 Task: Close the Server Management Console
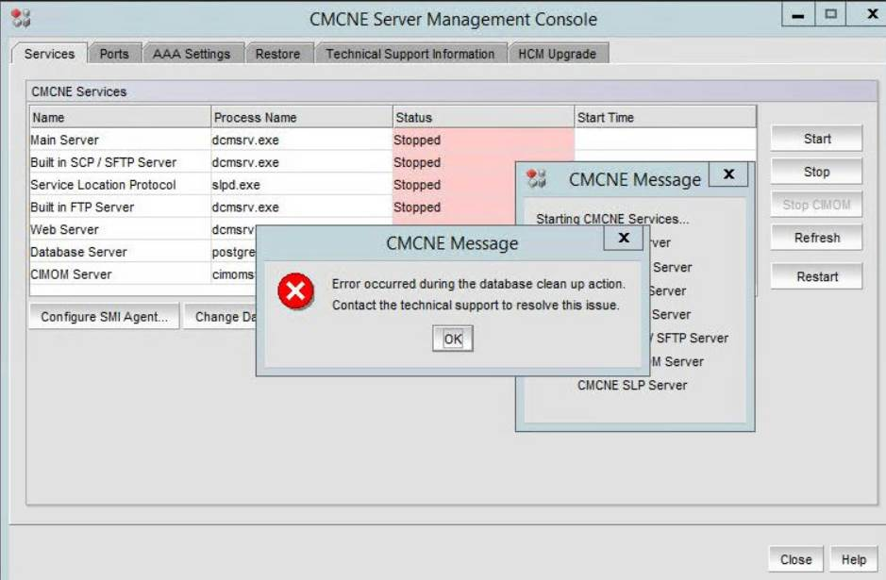click(796, 557)
